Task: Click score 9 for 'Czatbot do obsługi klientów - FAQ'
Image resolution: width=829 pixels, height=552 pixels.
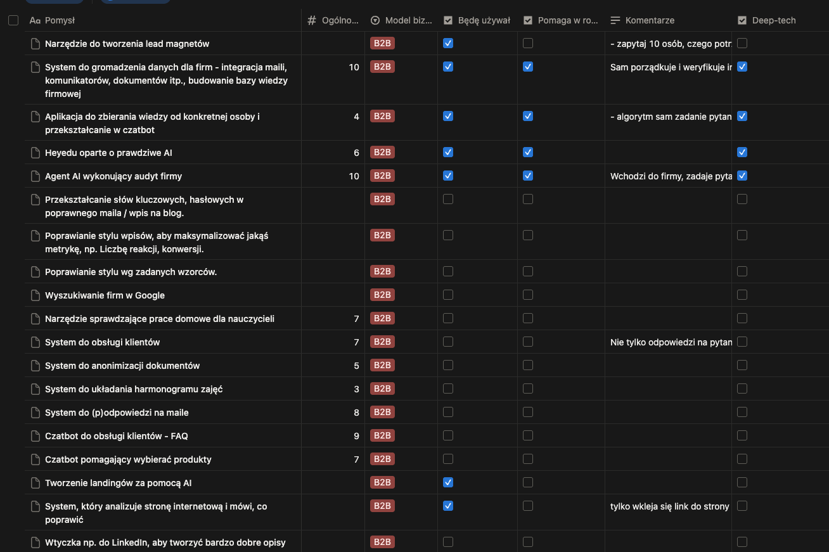Action: coord(356,436)
